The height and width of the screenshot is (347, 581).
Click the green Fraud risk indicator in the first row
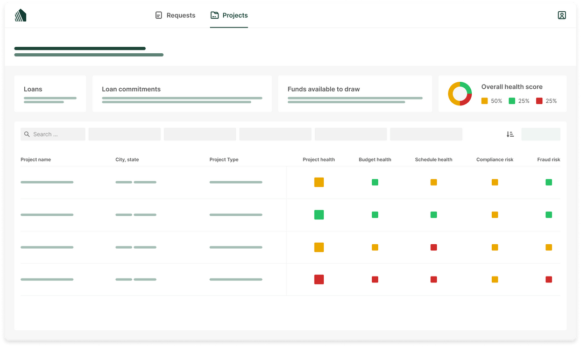549,182
